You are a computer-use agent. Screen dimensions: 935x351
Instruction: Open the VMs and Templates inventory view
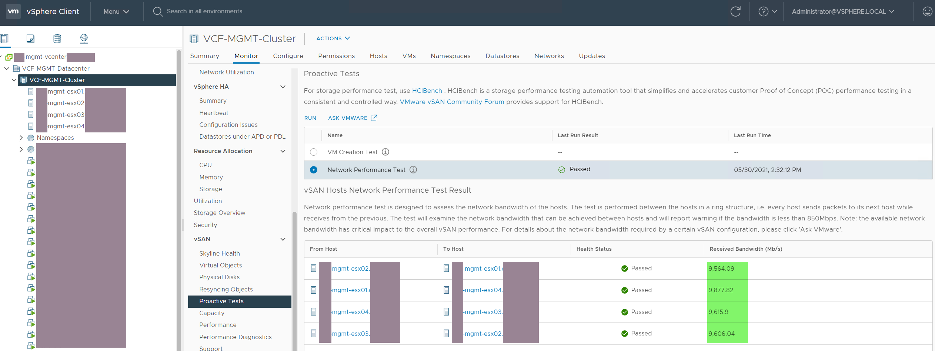30,38
